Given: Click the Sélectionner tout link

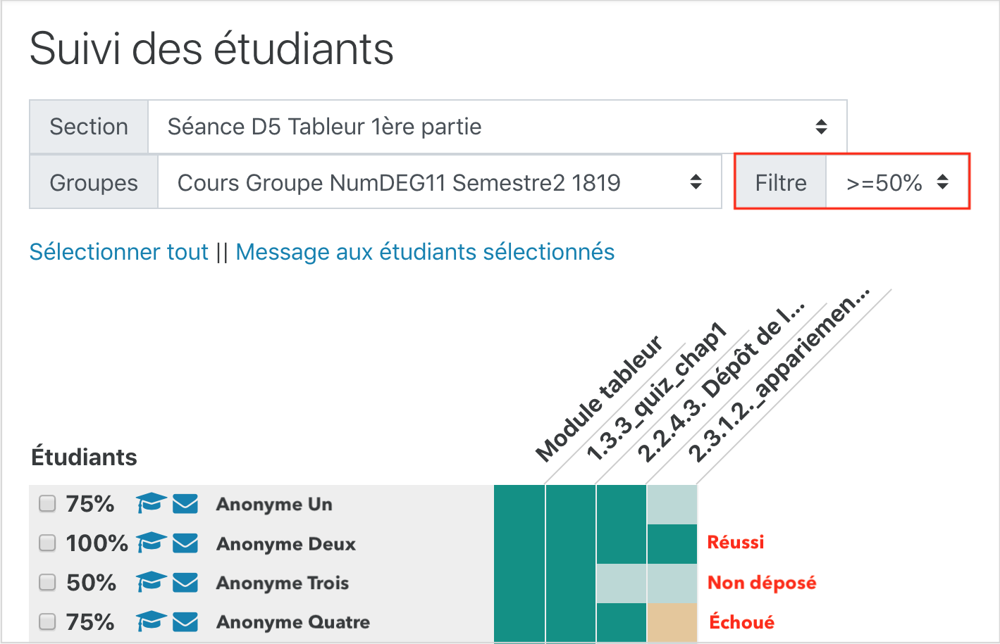Looking at the screenshot, I should pos(119,252).
